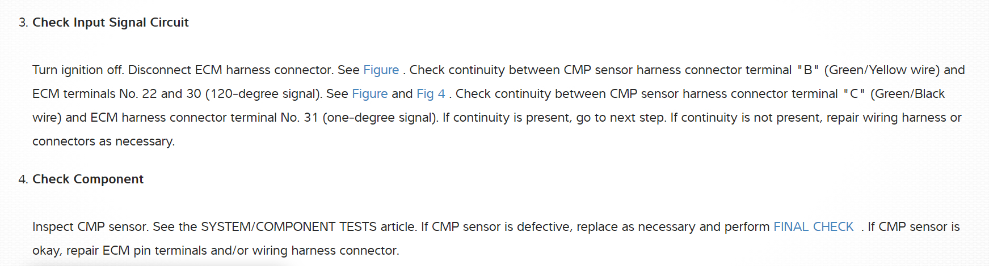The width and height of the screenshot is (989, 266).
Task: Open the Figure link preceding "and Fig 4"
Action: 369,93
